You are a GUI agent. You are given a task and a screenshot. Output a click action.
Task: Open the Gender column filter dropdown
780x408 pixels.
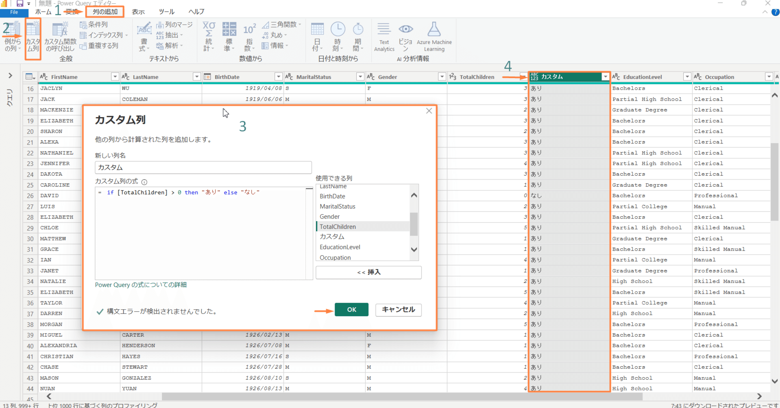442,76
